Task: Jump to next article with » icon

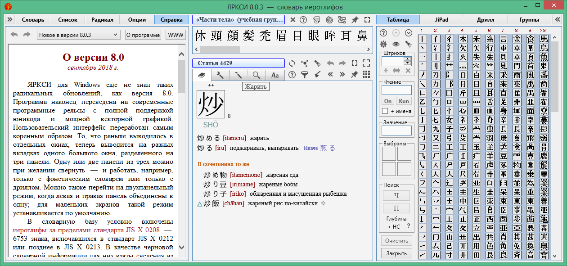Action: tap(342, 75)
